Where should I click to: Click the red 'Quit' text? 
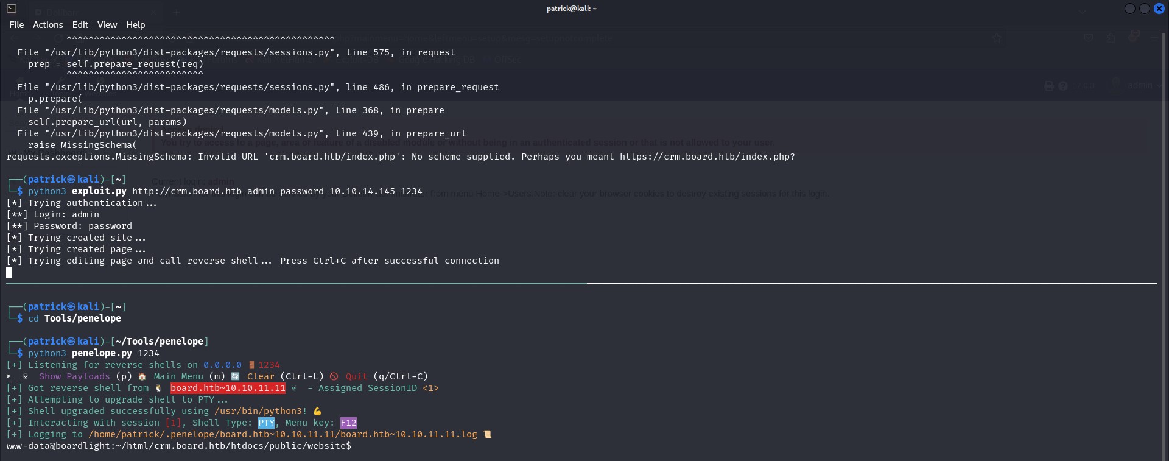click(x=356, y=376)
